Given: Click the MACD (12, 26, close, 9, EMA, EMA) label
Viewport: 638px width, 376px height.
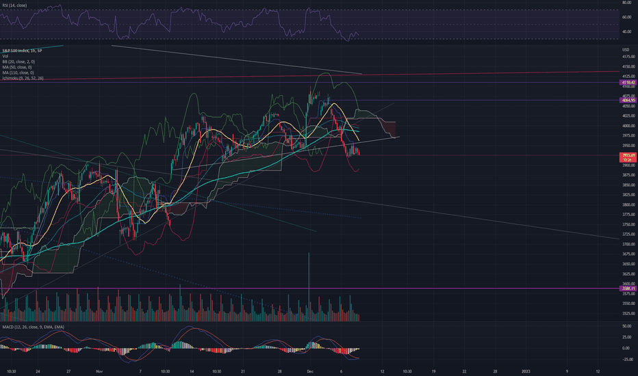Looking at the screenshot, I should click(34, 327).
